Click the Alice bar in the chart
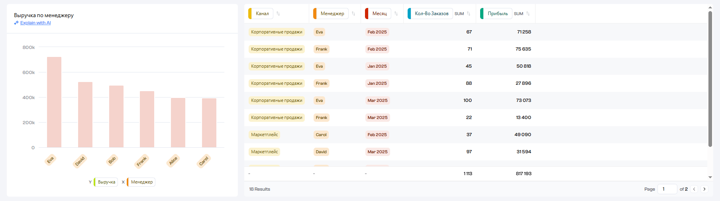Screen dimensions: 720x201 pyautogui.click(x=178, y=123)
